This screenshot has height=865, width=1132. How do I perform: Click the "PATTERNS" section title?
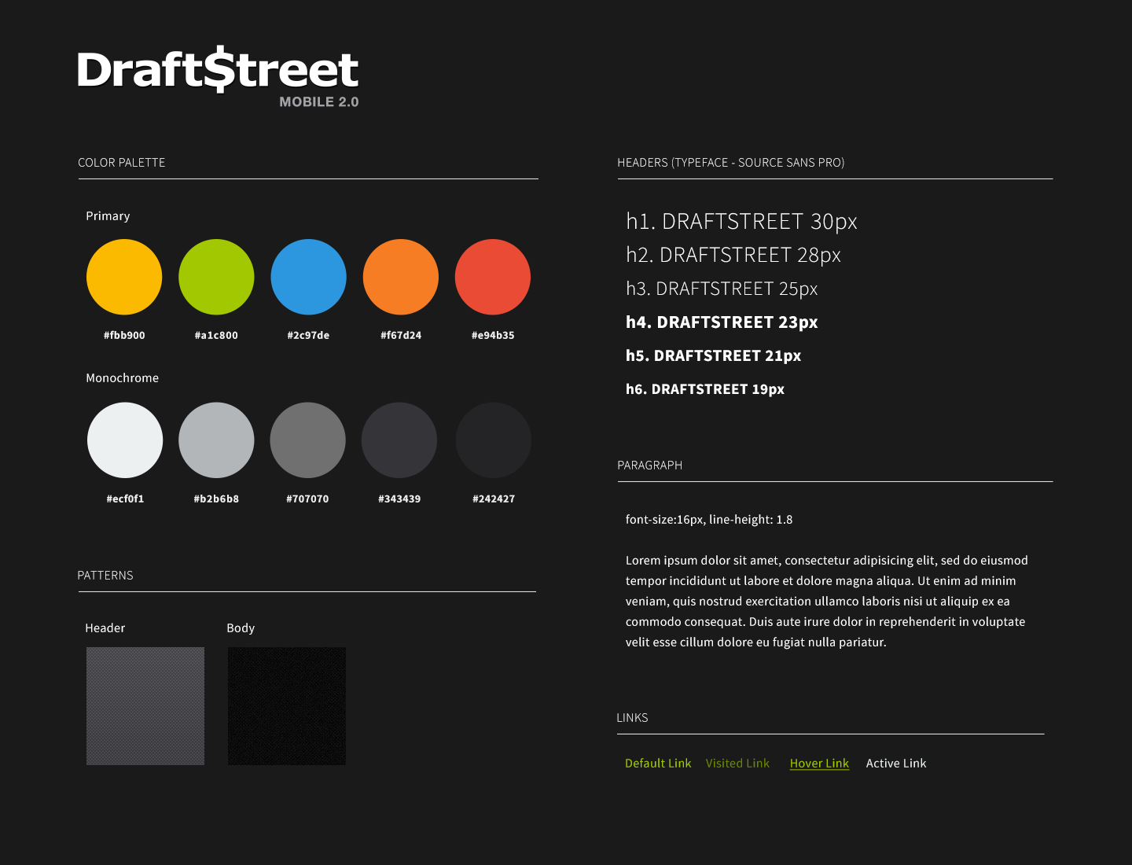105,576
